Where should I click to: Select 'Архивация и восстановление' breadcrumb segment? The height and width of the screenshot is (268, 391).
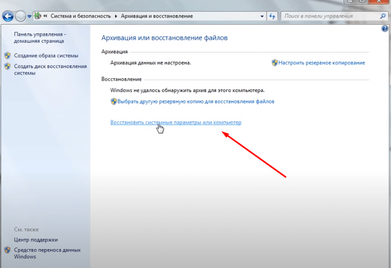(x=156, y=16)
